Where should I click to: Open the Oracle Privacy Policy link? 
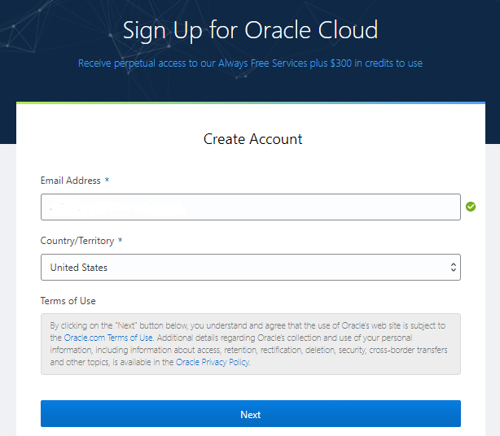click(213, 362)
